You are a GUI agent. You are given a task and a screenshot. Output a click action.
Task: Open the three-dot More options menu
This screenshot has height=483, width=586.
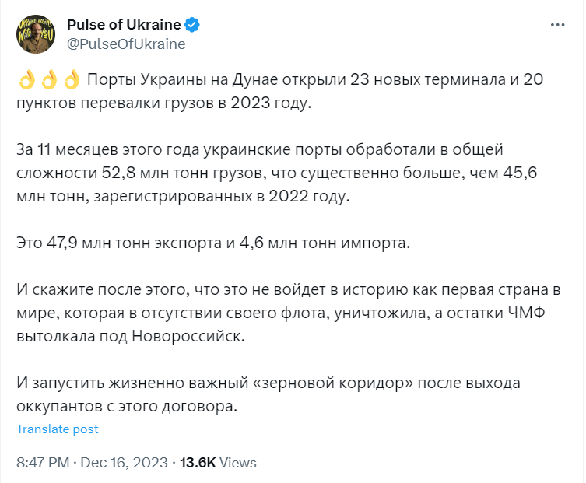(557, 25)
